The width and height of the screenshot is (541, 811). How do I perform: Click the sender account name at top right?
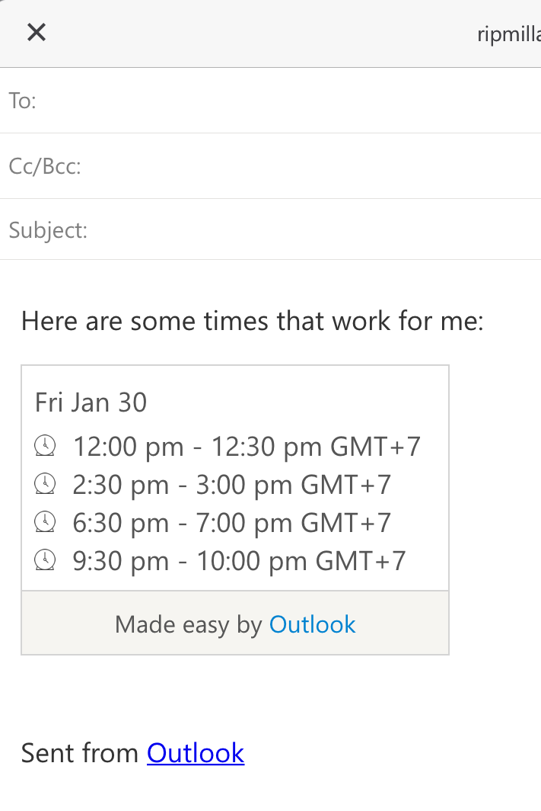[508, 34]
